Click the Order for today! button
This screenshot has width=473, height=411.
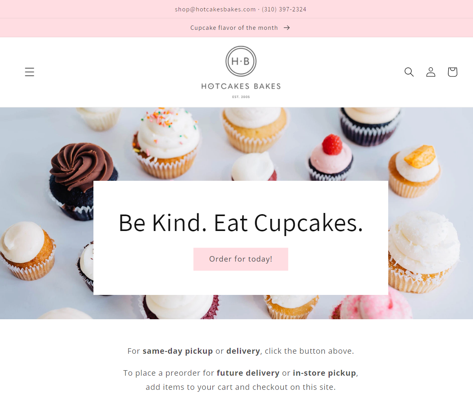coord(241,259)
